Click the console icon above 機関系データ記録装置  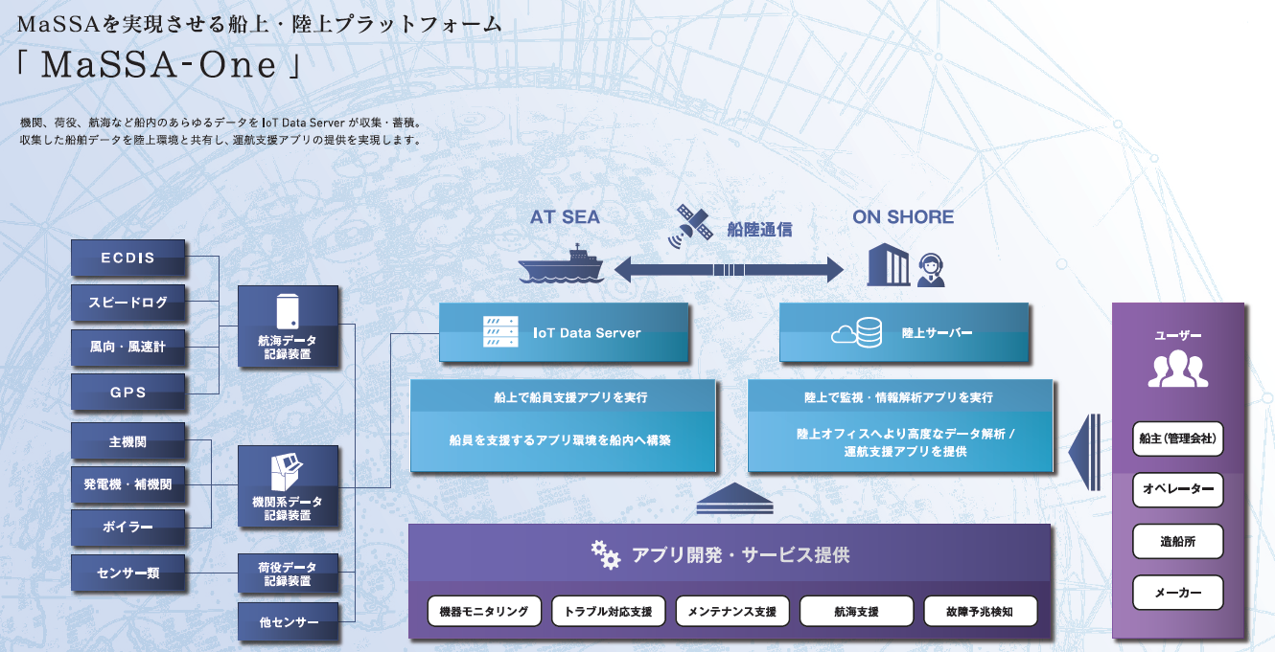[x=288, y=471]
